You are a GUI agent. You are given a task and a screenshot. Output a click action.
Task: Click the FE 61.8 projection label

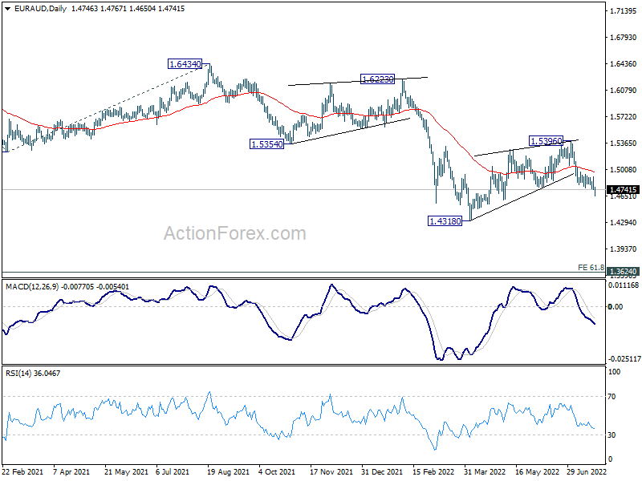pyautogui.click(x=591, y=268)
